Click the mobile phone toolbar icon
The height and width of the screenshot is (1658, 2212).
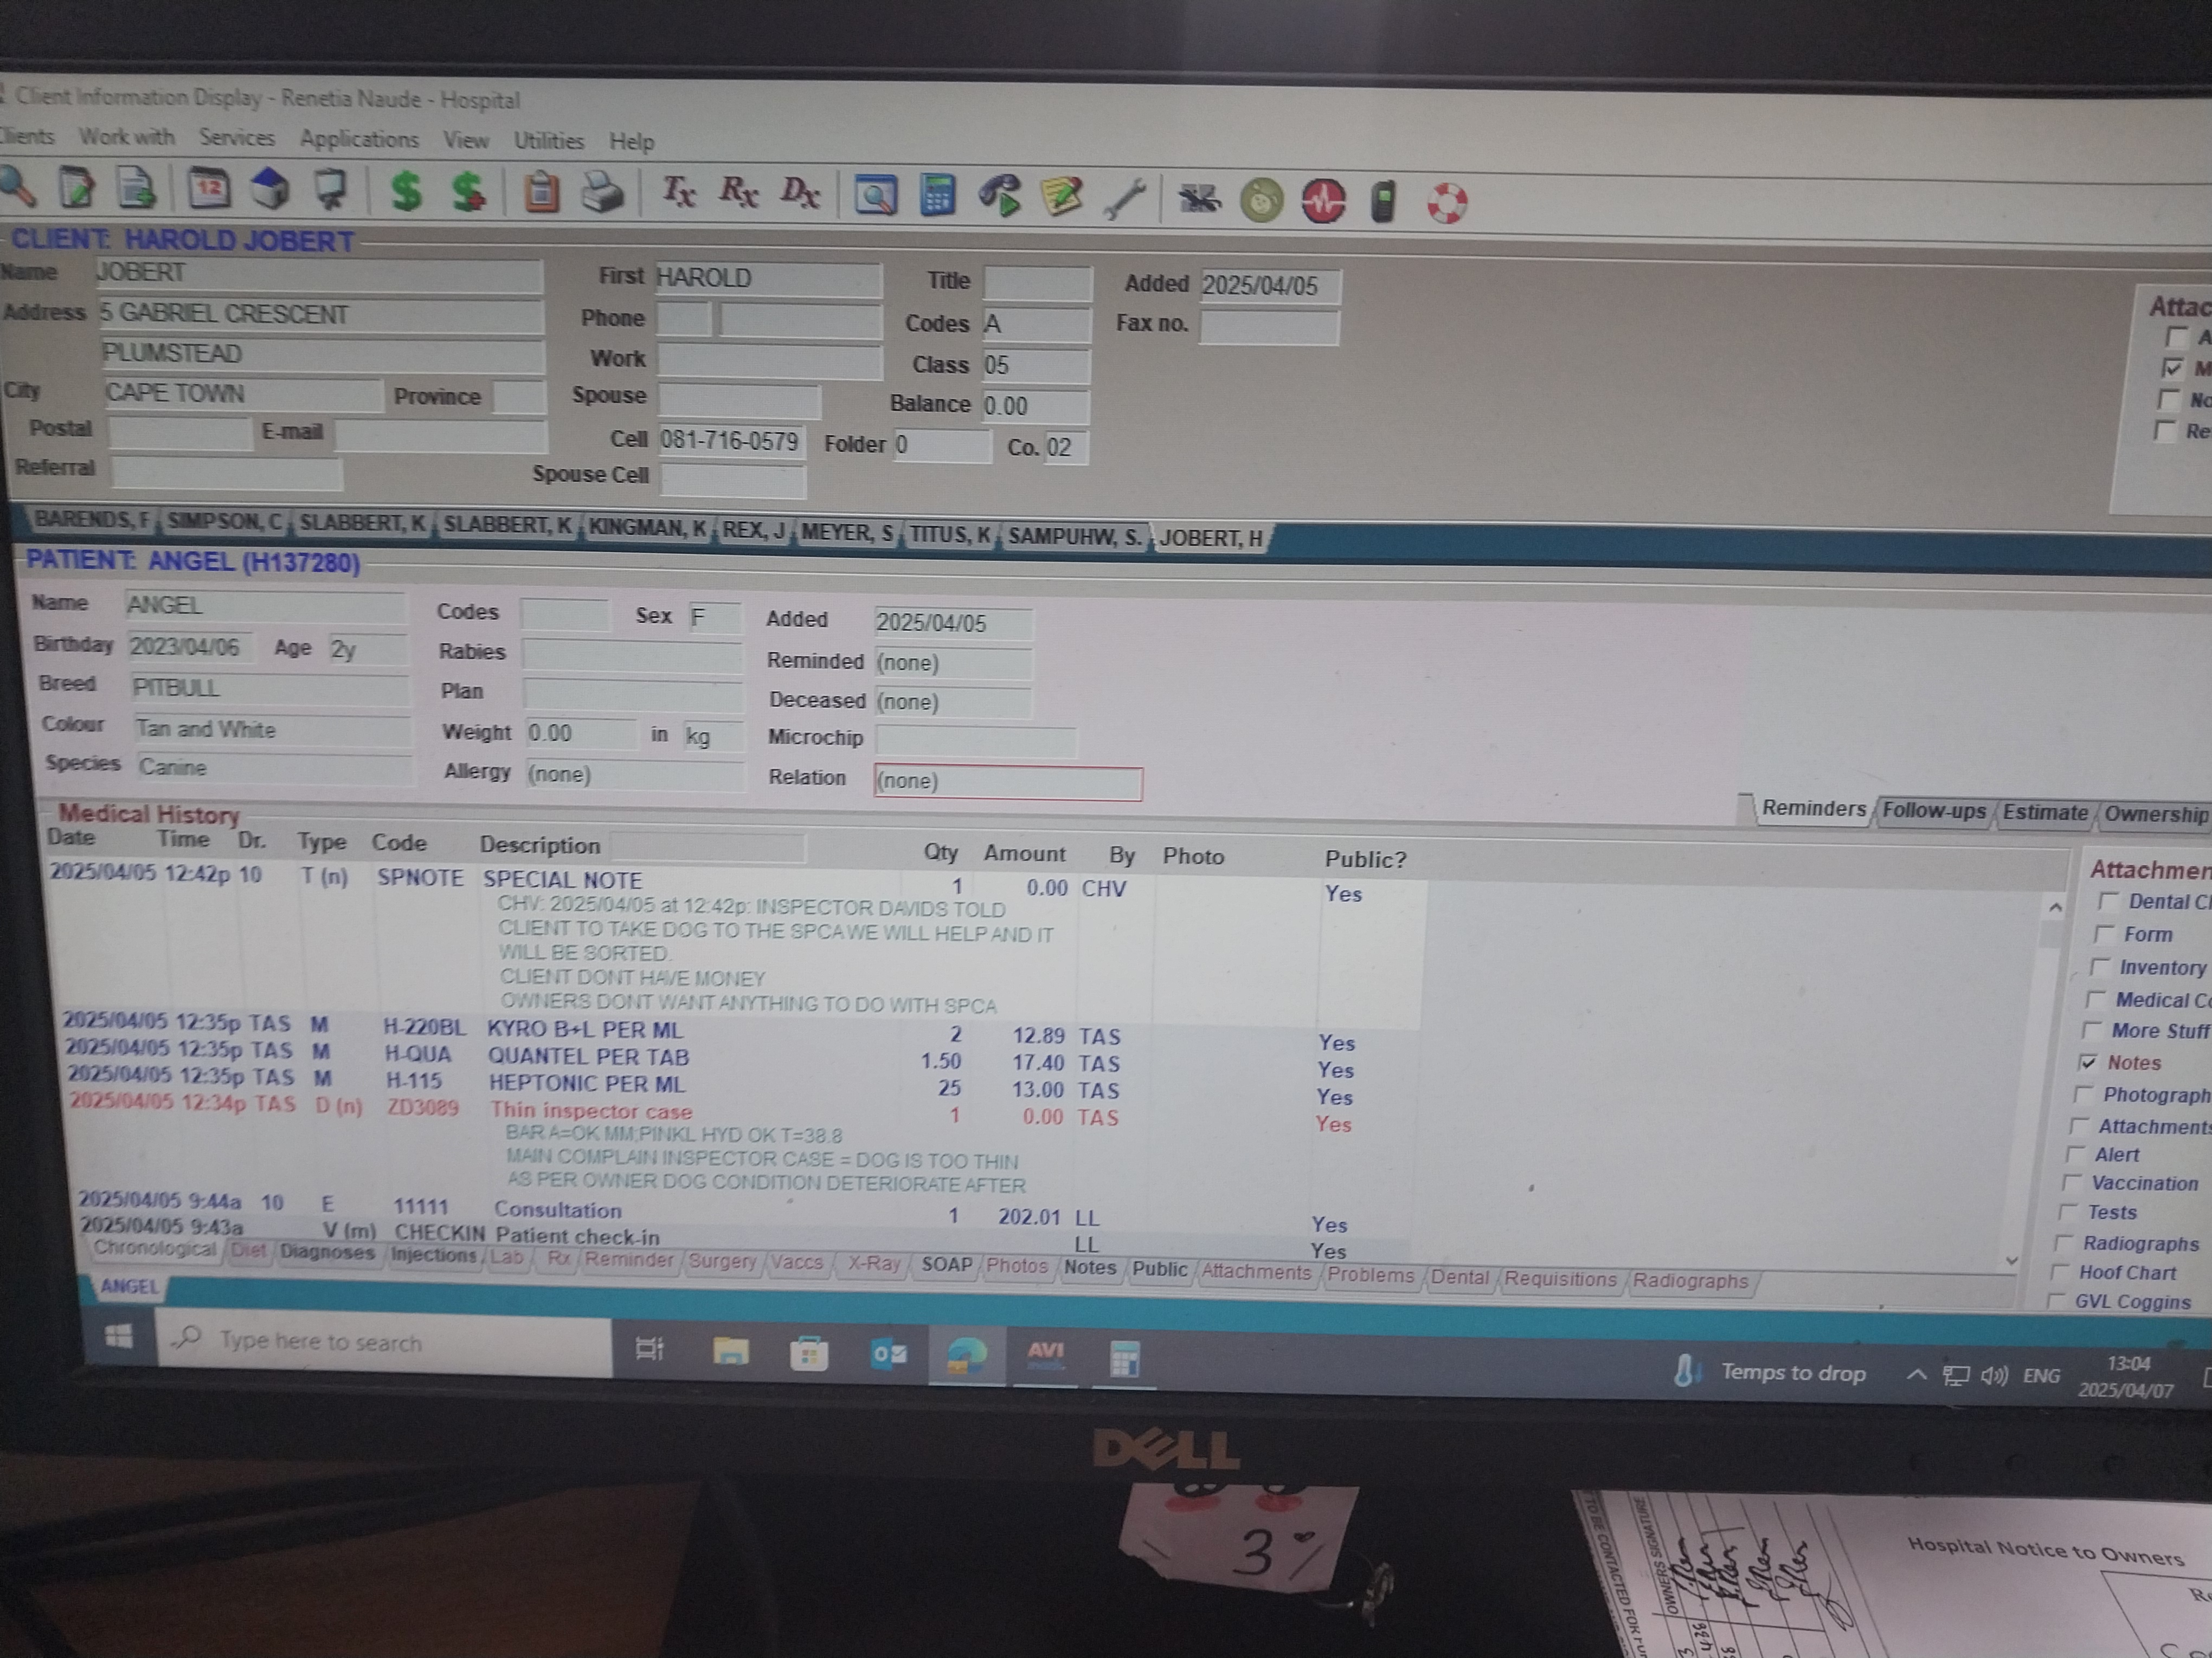(x=1383, y=202)
